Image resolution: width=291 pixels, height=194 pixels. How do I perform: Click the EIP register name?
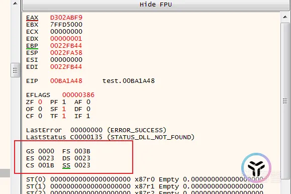(x=32, y=81)
